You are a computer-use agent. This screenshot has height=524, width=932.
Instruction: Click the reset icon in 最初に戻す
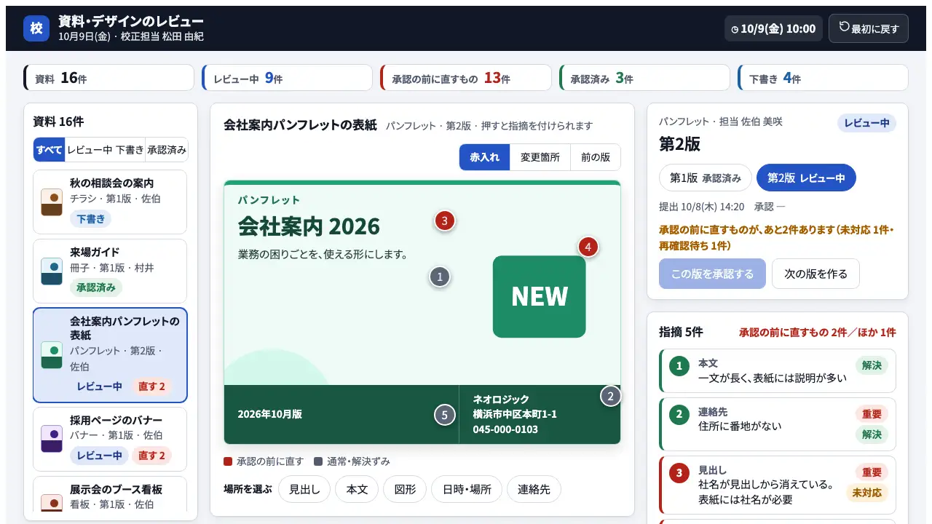[x=845, y=27]
